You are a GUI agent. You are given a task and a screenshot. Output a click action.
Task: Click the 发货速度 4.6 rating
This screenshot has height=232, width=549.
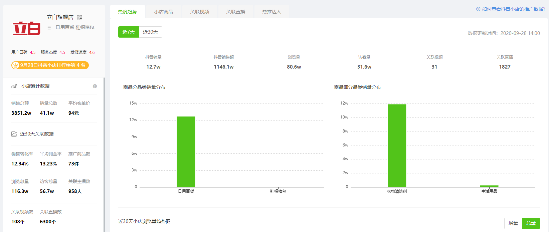click(x=82, y=52)
